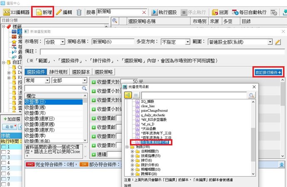Open the XS編輯器 script editor
287x187 pixels.
(x=16, y=12)
